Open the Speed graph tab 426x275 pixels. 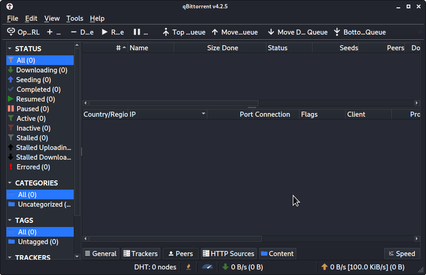point(402,253)
